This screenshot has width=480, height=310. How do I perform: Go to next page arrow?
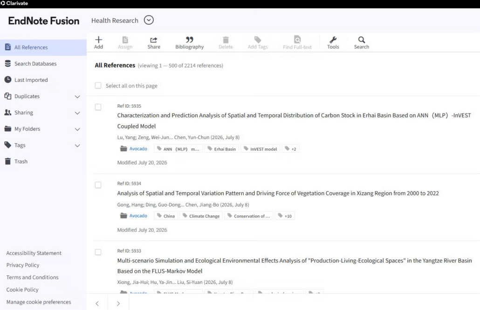pyautogui.click(x=118, y=303)
